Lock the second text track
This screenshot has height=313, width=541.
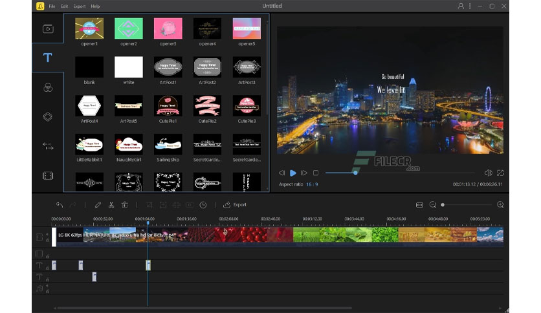(48, 279)
